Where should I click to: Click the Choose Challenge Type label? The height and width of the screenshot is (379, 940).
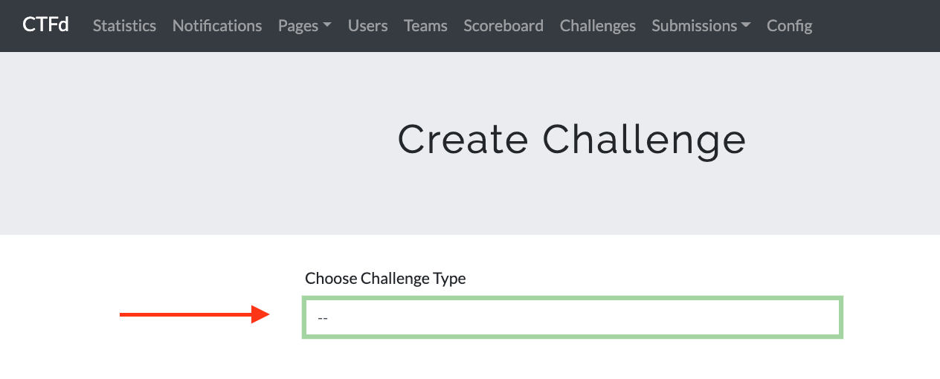click(x=385, y=279)
